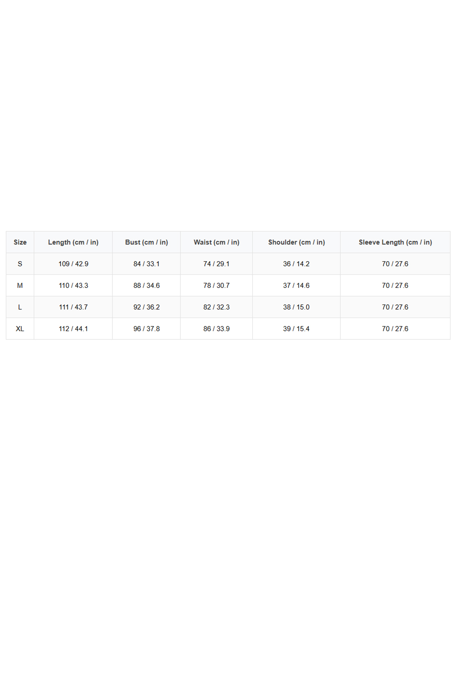Click the Shoulder (cm / in) header
Viewport: 455px width, 683px height.
click(297, 242)
